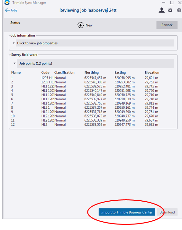
Task: Select point 8 with code HL2 1
Action: 85,107
